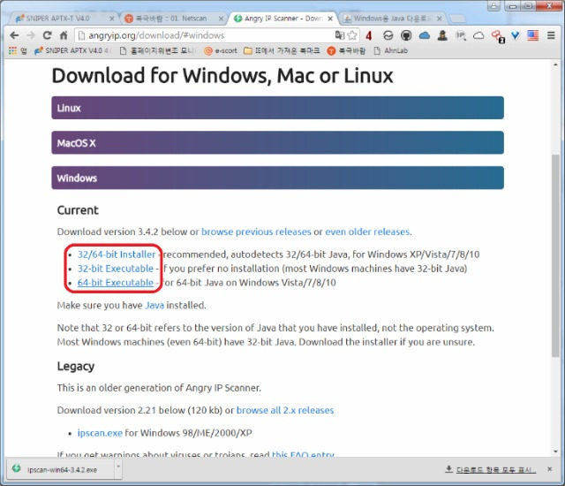Close the Angry IP Scanner tab
The image size is (565, 486).
[x=330, y=19]
